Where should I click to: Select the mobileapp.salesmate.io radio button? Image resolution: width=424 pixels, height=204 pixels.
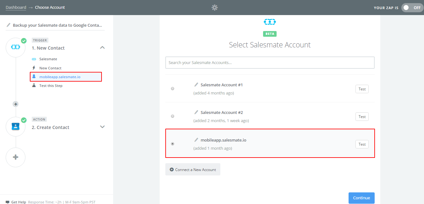[x=173, y=144]
